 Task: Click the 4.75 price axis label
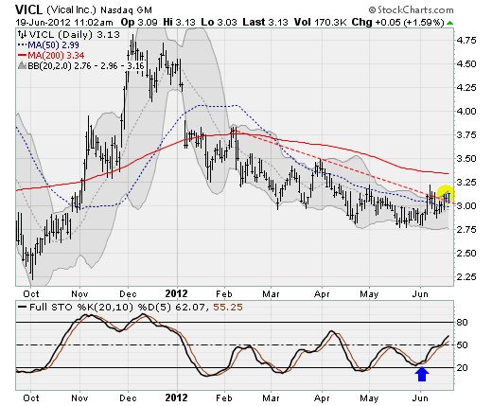[x=466, y=41]
